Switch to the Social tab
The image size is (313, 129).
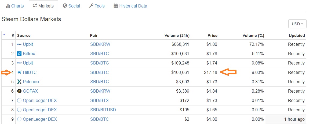click(71, 6)
